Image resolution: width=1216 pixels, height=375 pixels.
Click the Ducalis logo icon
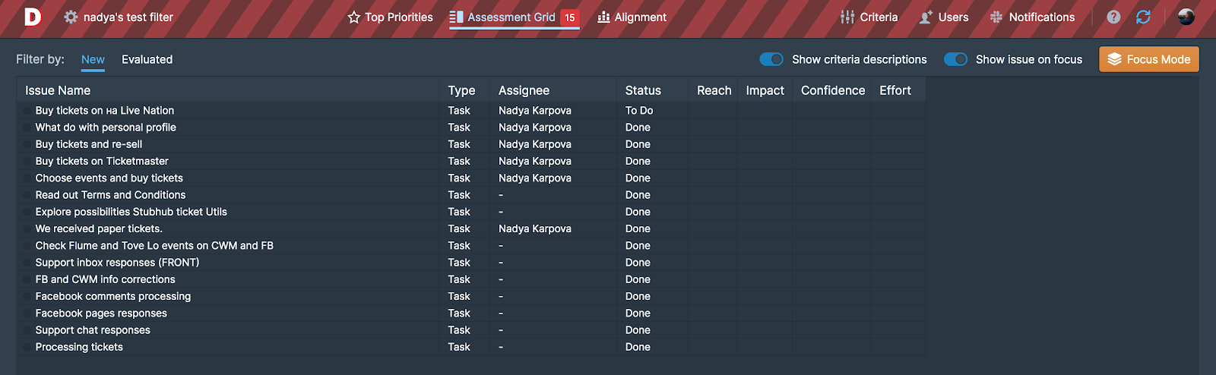[x=32, y=17]
